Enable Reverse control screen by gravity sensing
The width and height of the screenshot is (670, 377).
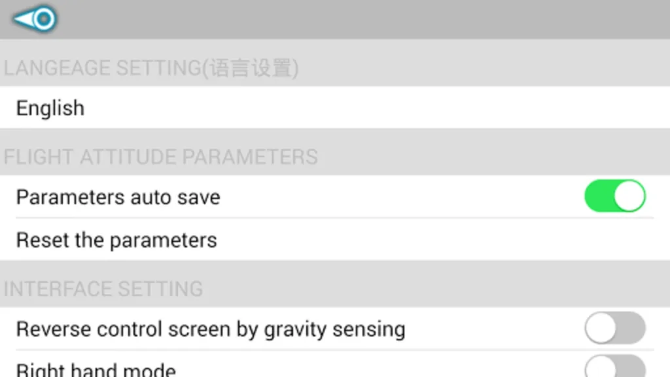[615, 328]
